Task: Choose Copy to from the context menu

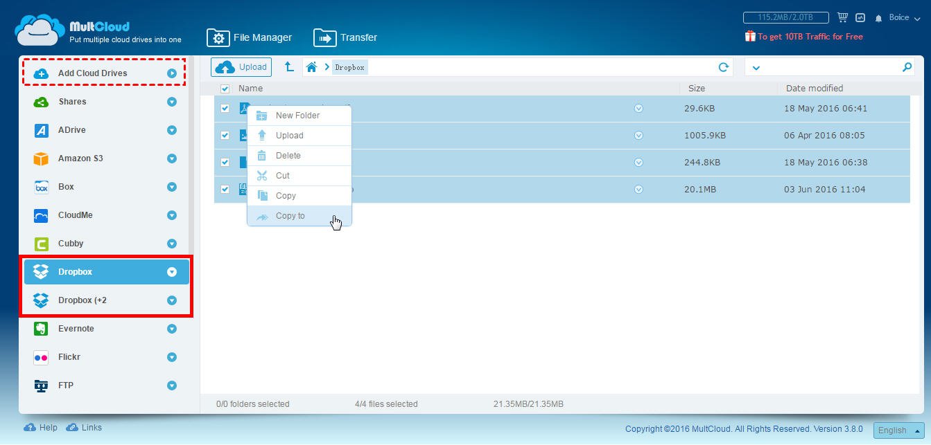Action: pyautogui.click(x=299, y=216)
